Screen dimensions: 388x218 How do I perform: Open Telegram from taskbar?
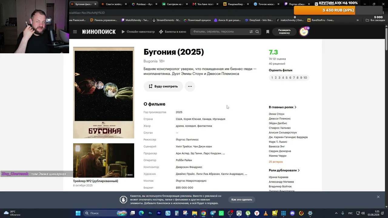pyautogui.click(x=212, y=213)
